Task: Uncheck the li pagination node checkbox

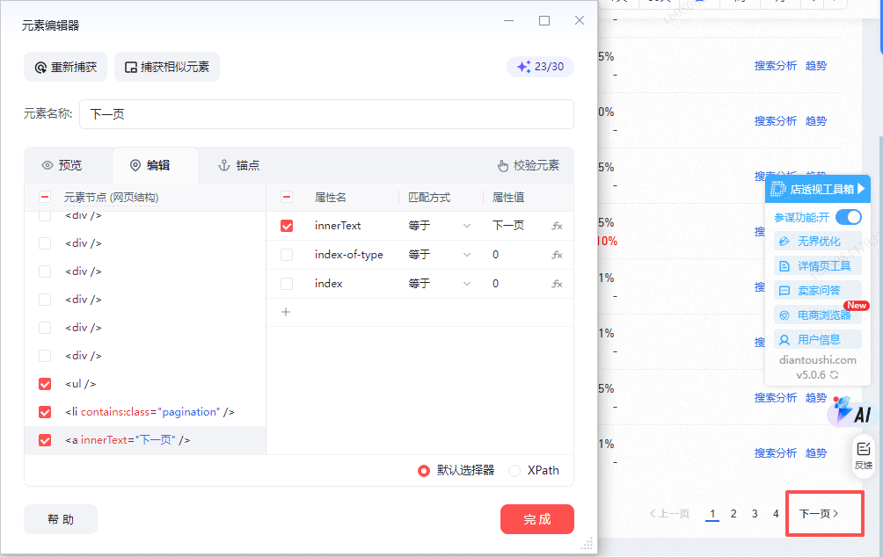Action: pos(45,412)
